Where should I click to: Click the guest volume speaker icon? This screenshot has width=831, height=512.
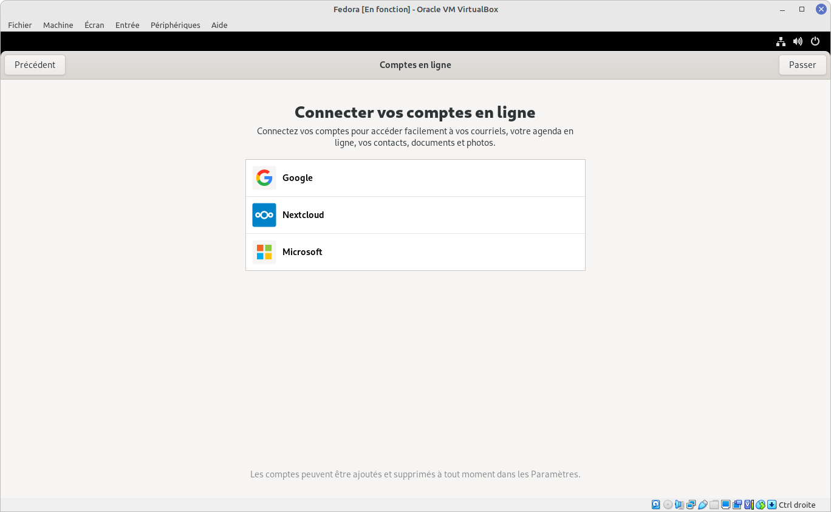pos(798,41)
